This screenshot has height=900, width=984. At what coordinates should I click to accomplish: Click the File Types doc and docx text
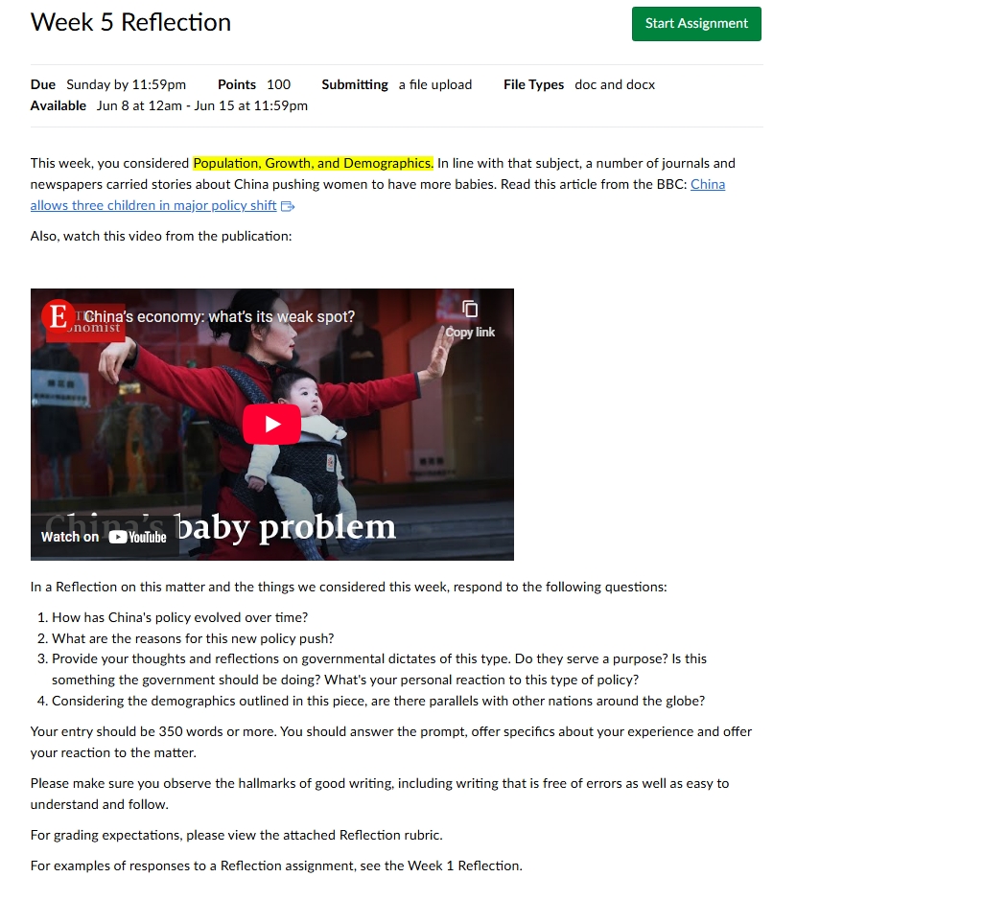coord(578,84)
